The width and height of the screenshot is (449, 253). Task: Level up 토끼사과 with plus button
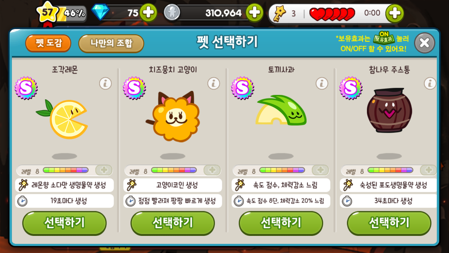pyautogui.click(x=320, y=170)
